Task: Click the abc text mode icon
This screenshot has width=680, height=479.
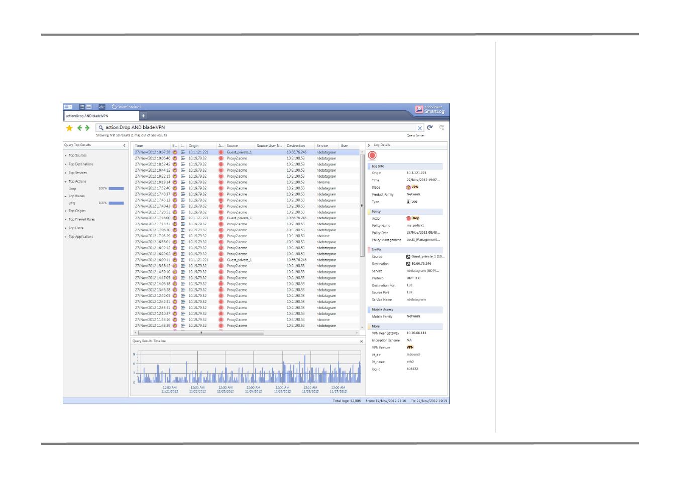Action: (101, 107)
